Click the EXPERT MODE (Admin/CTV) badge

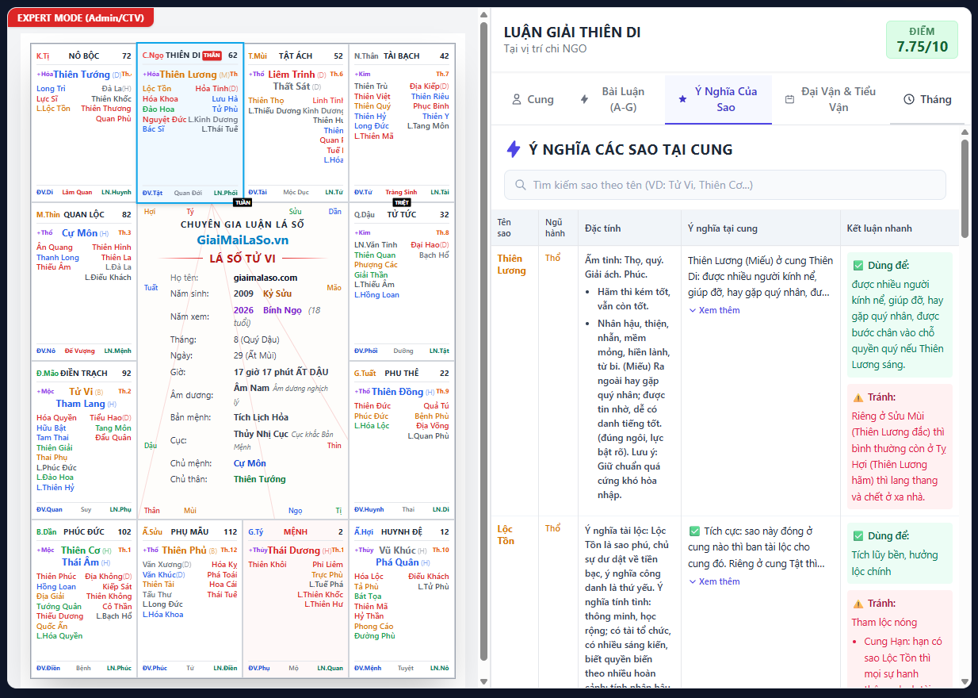coord(81,18)
